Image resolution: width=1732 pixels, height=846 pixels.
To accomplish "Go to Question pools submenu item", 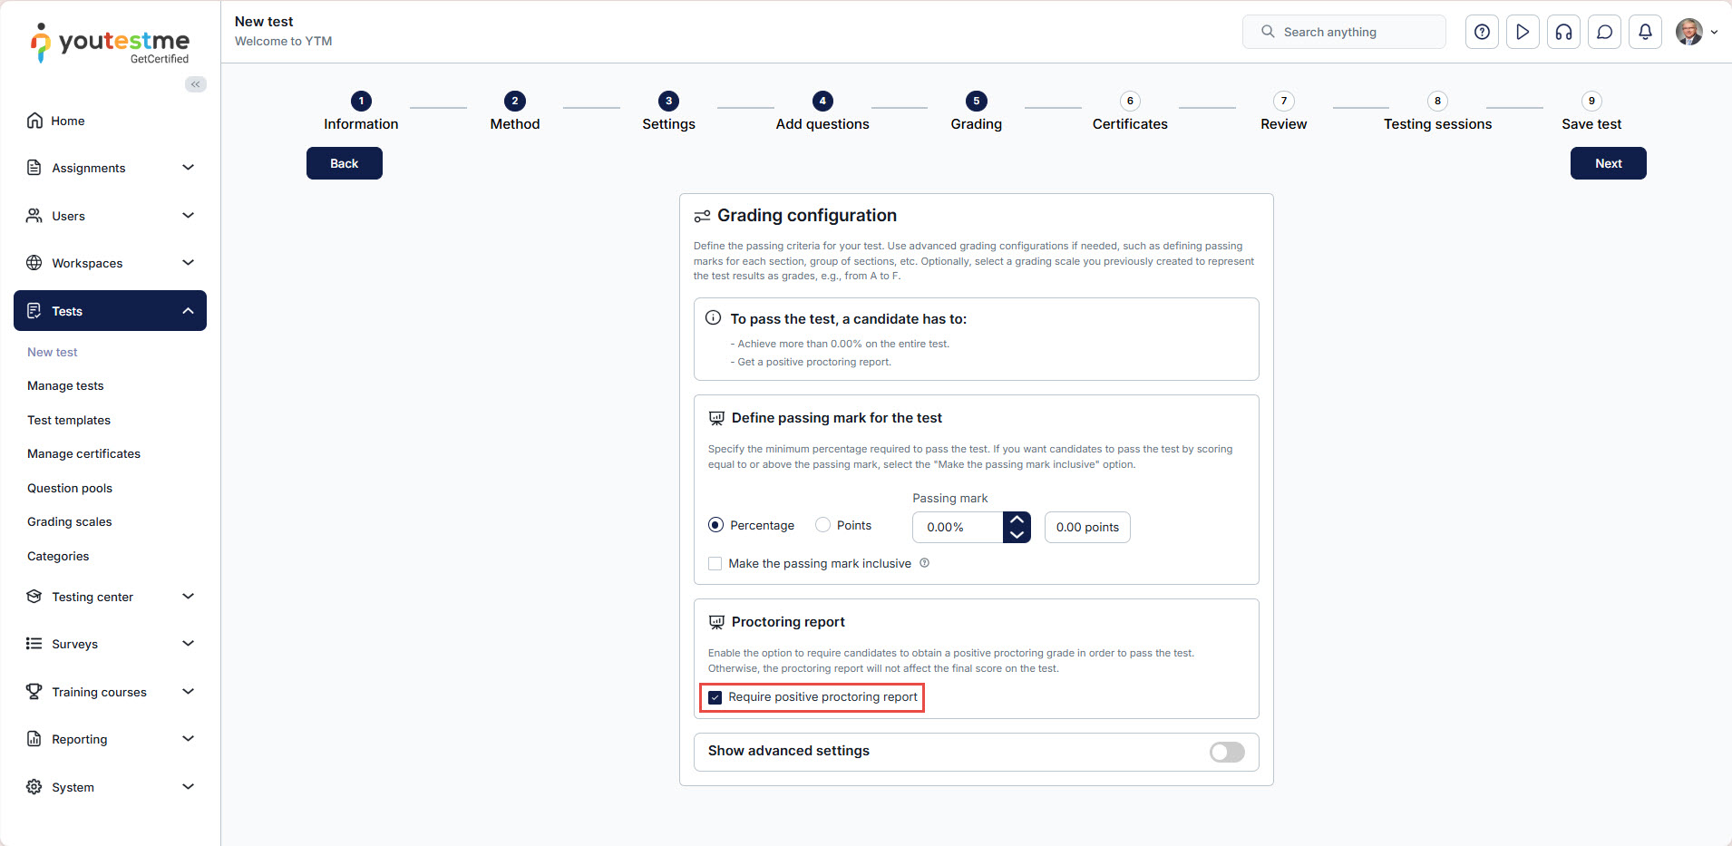I will coord(70,488).
